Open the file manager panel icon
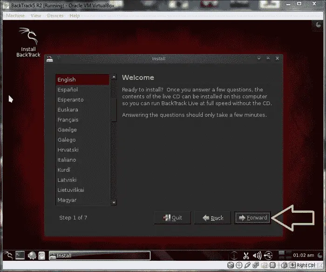Image resolution: width=326 pixels, height=272 pixels. (41, 256)
